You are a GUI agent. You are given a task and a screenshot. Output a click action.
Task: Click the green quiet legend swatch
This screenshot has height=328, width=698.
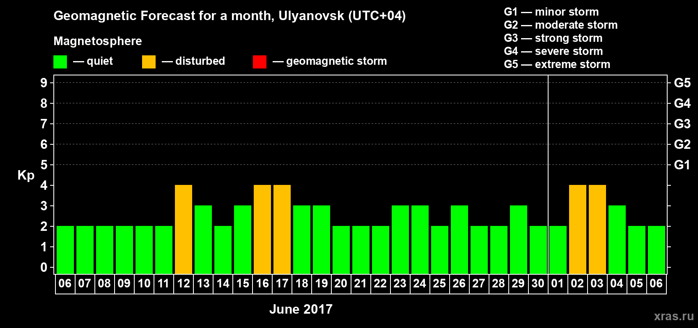[60, 62]
